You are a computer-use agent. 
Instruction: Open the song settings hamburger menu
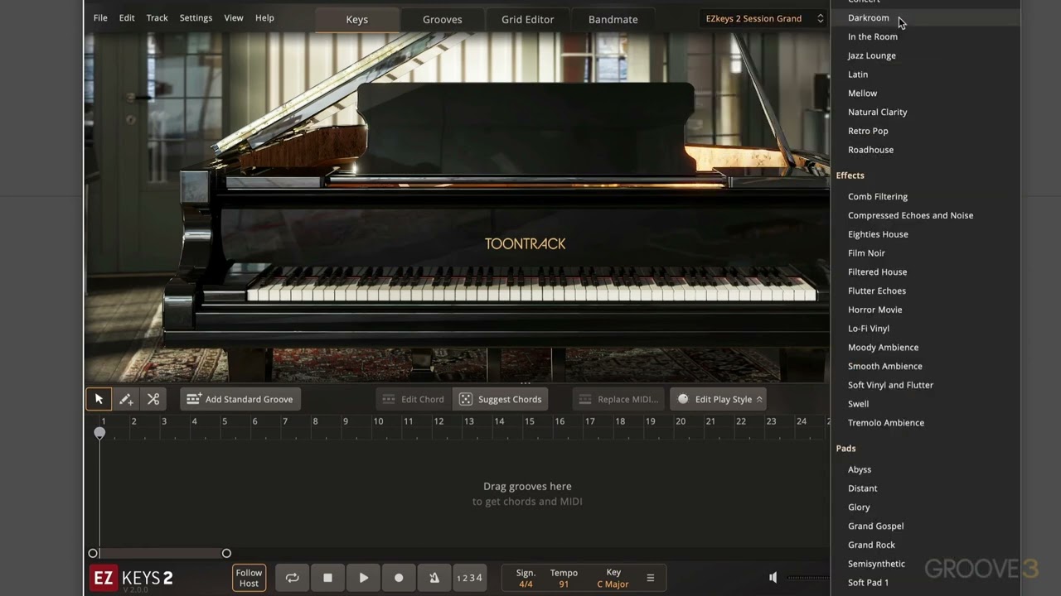[x=651, y=578]
